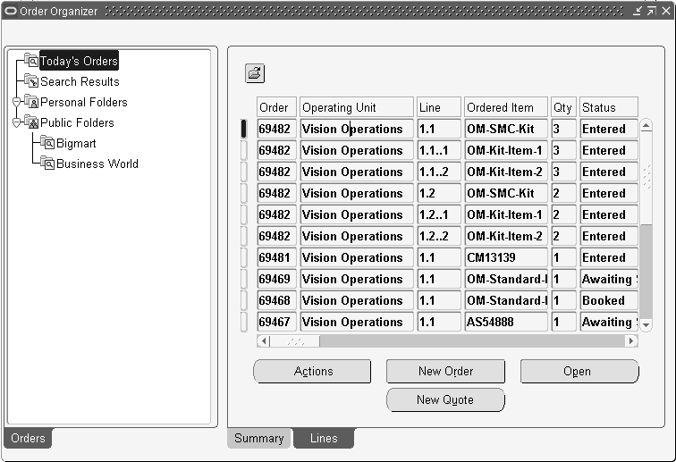The height and width of the screenshot is (462, 676).
Task: Click the OM-Kit-Item-1 cell on line 1.1..1
Action: pos(506,150)
